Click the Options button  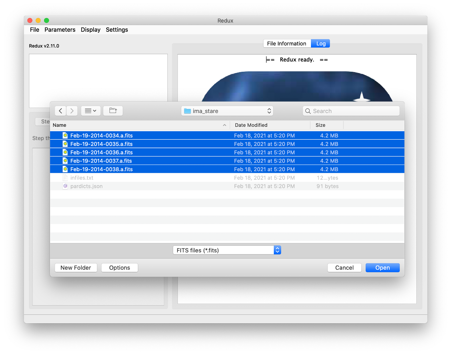pos(119,267)
